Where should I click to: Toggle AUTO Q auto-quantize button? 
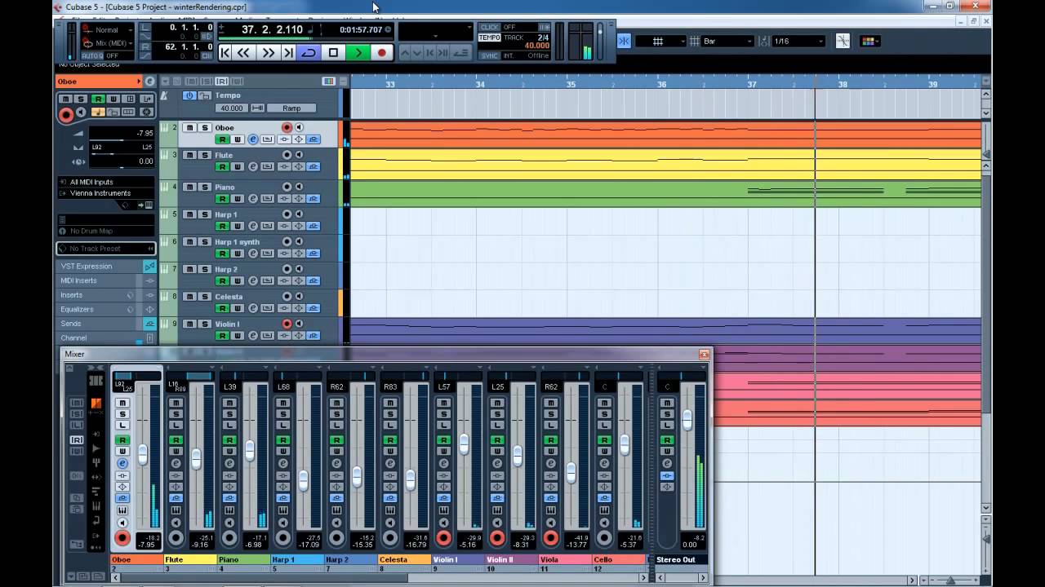point(91,56)
